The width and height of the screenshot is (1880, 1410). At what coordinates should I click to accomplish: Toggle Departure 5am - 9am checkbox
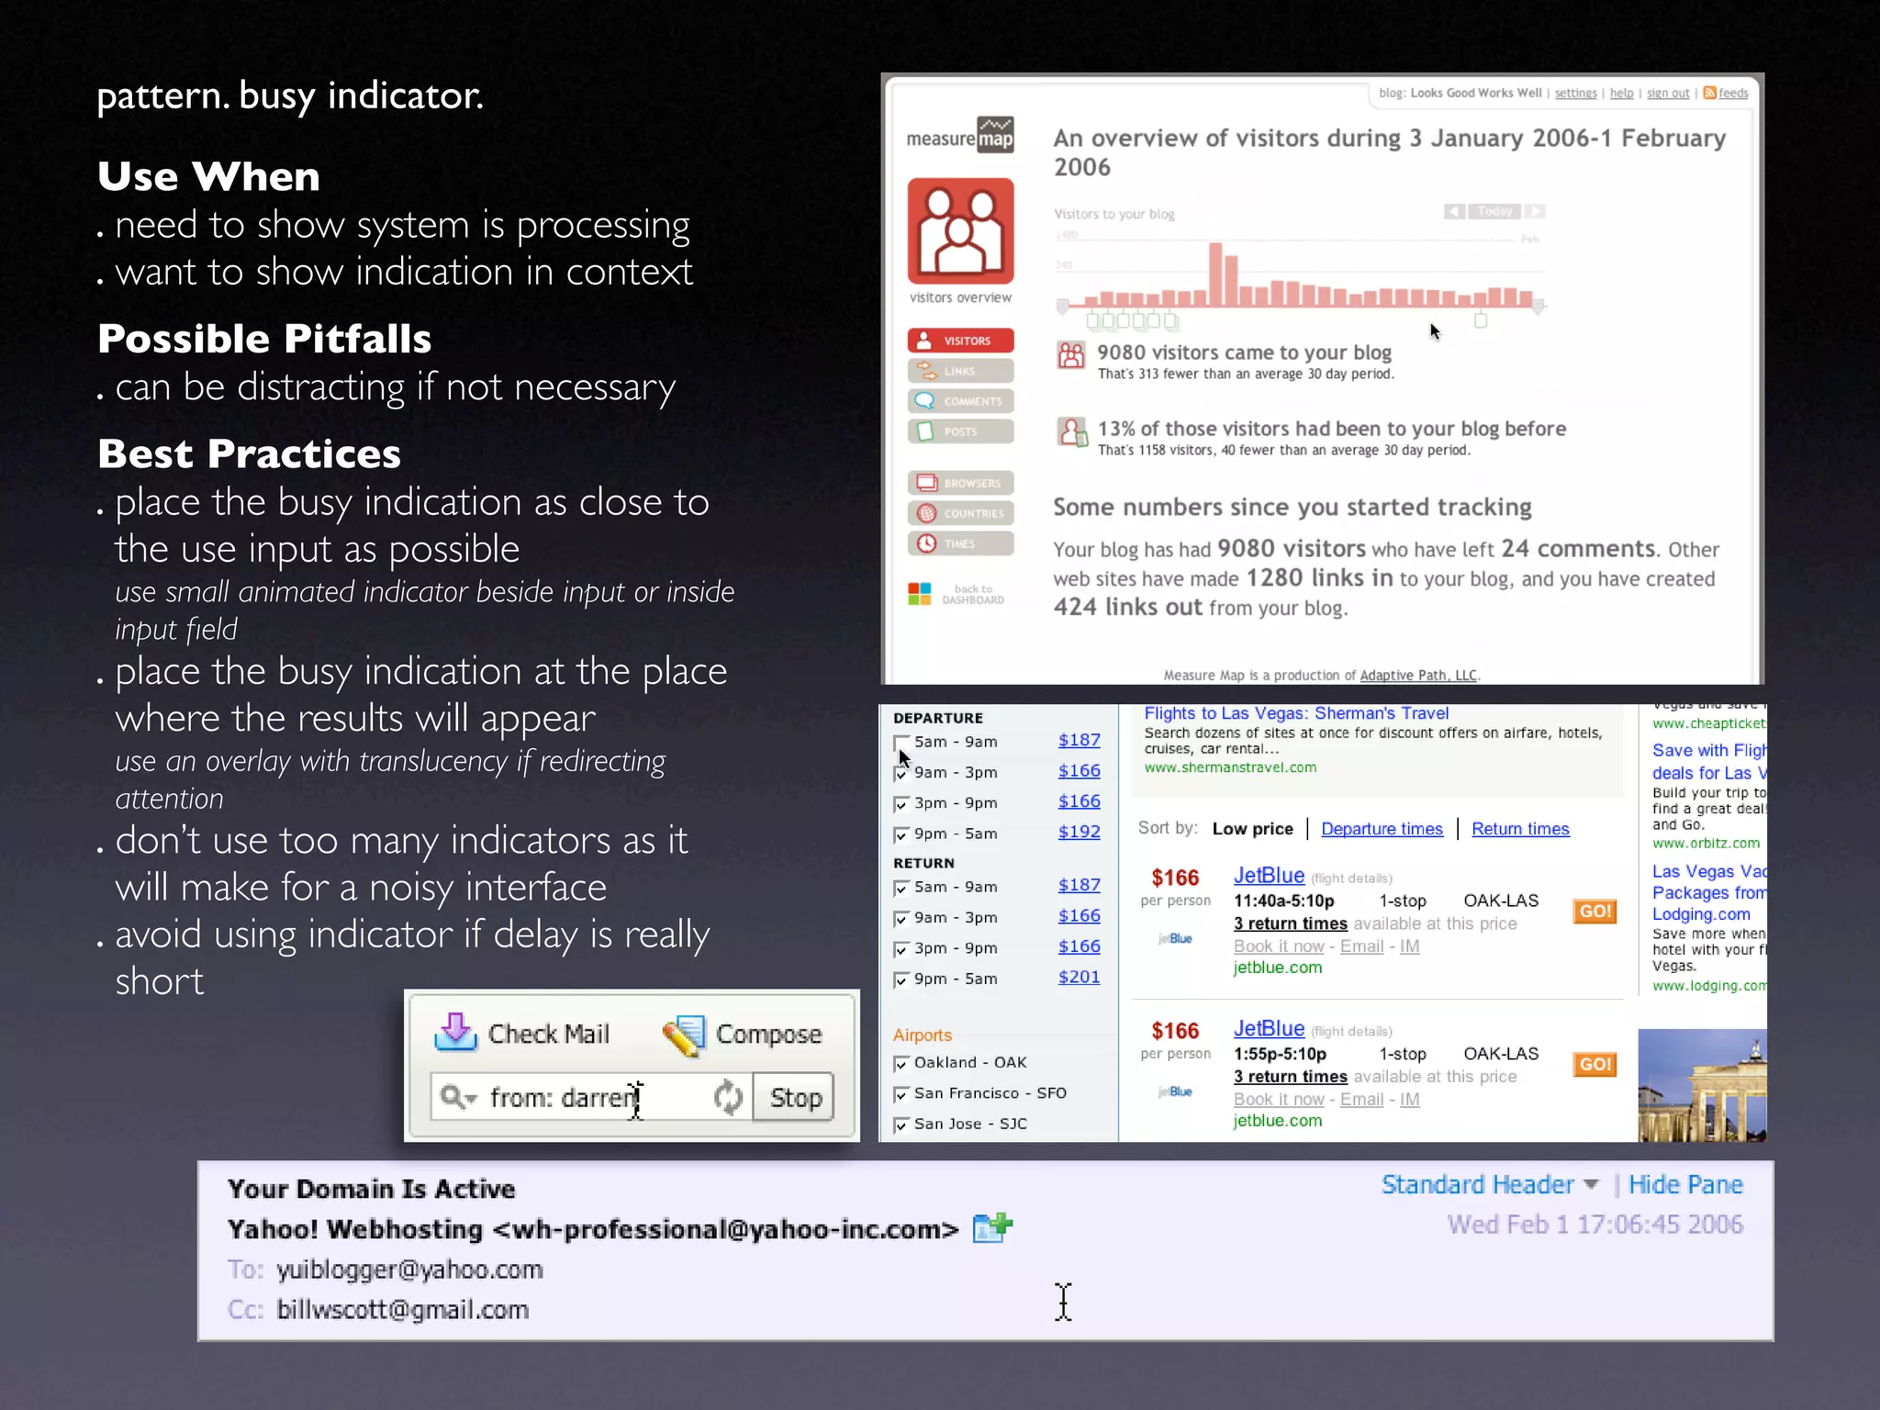pyautogui.click(x=901, y=743)
